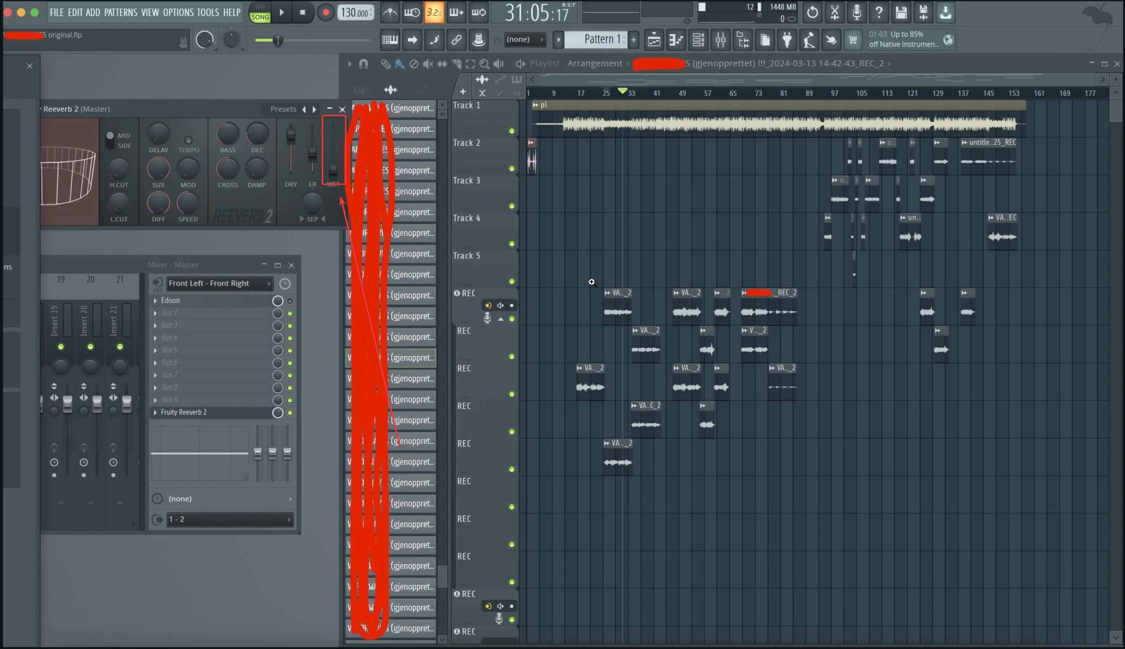
Task: Open the plugin picker icon
Action: coord(787,40)
